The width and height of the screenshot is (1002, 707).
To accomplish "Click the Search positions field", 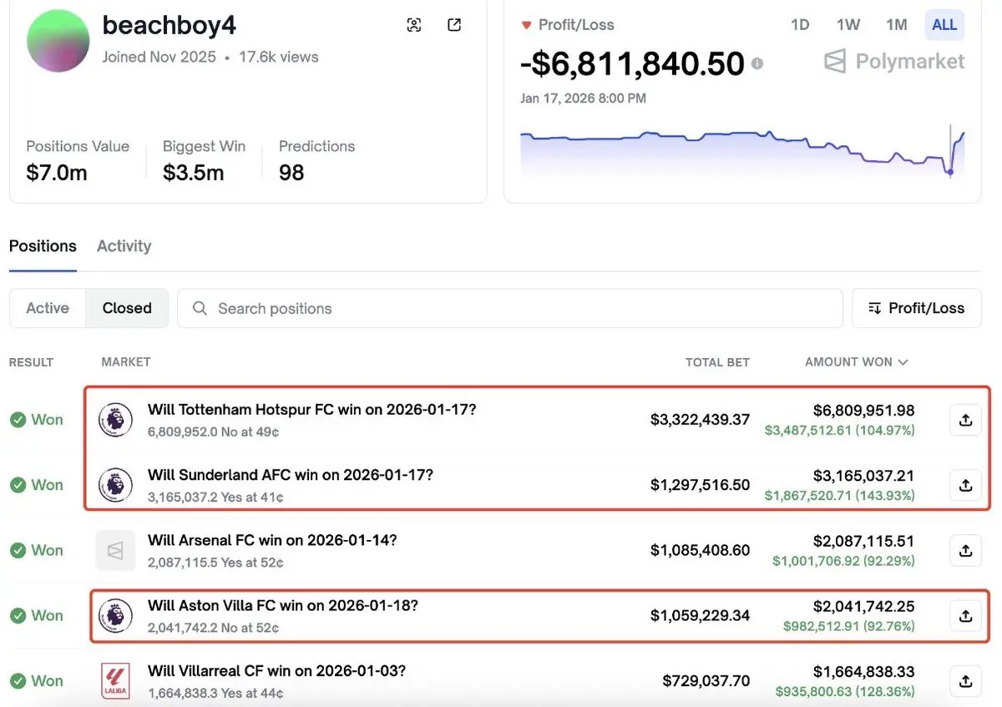I will coord(510,308).
